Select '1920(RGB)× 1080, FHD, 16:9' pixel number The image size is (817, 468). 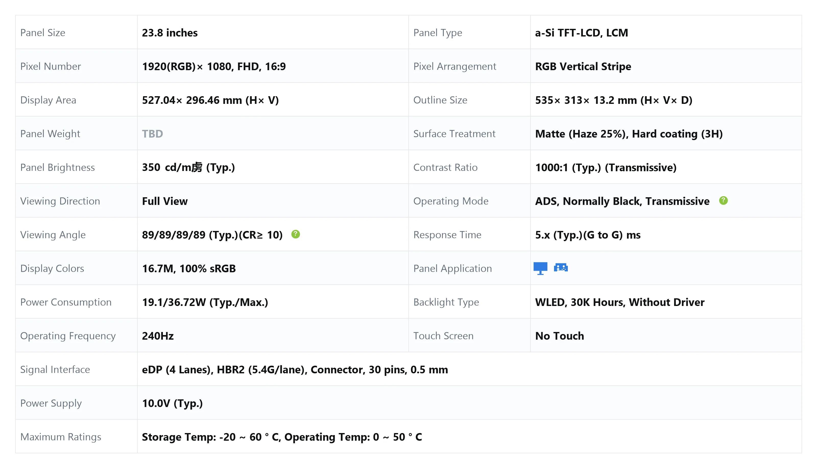(214, 67)
